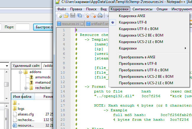Select rechecker in the remote tree
The width and height of the screenshot is (192, 129).
(43, 88)
